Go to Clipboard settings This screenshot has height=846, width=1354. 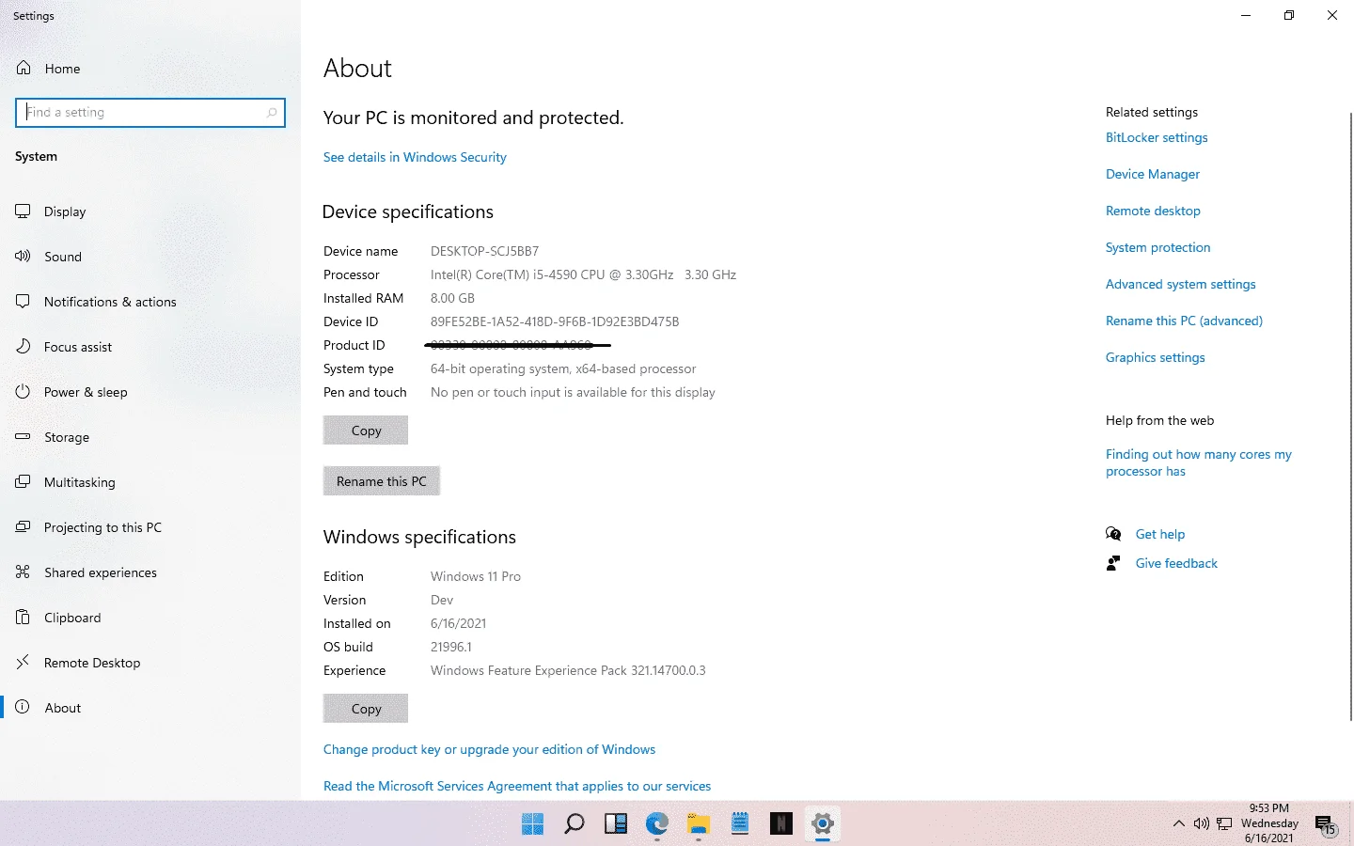click(x=150, y=618)
